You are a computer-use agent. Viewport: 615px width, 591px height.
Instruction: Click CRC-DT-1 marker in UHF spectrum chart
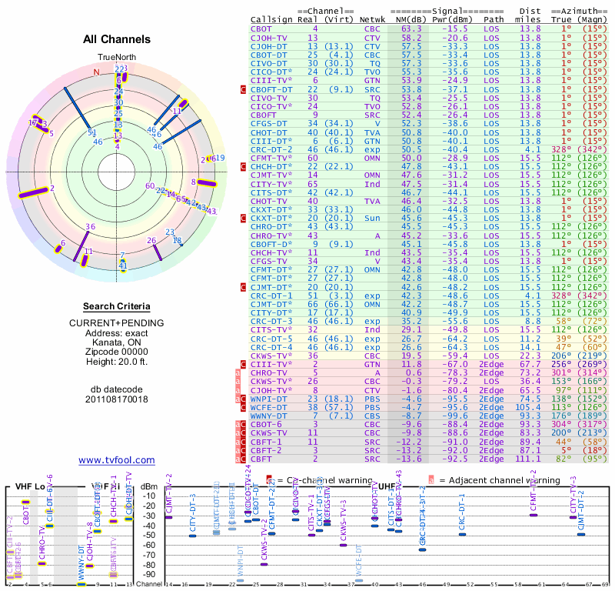coord(462,534)
